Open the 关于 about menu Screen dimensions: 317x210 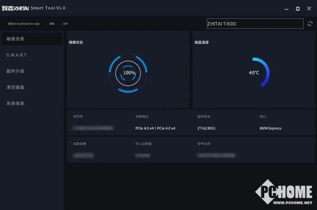coord(66,24)
